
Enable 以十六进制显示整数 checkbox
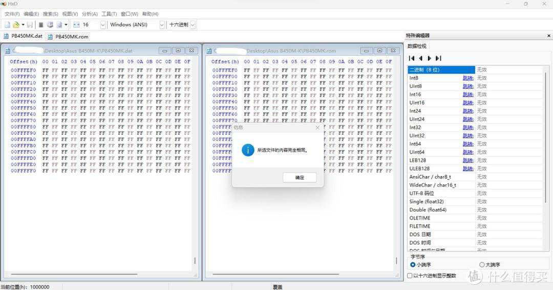tap(410, 276)
